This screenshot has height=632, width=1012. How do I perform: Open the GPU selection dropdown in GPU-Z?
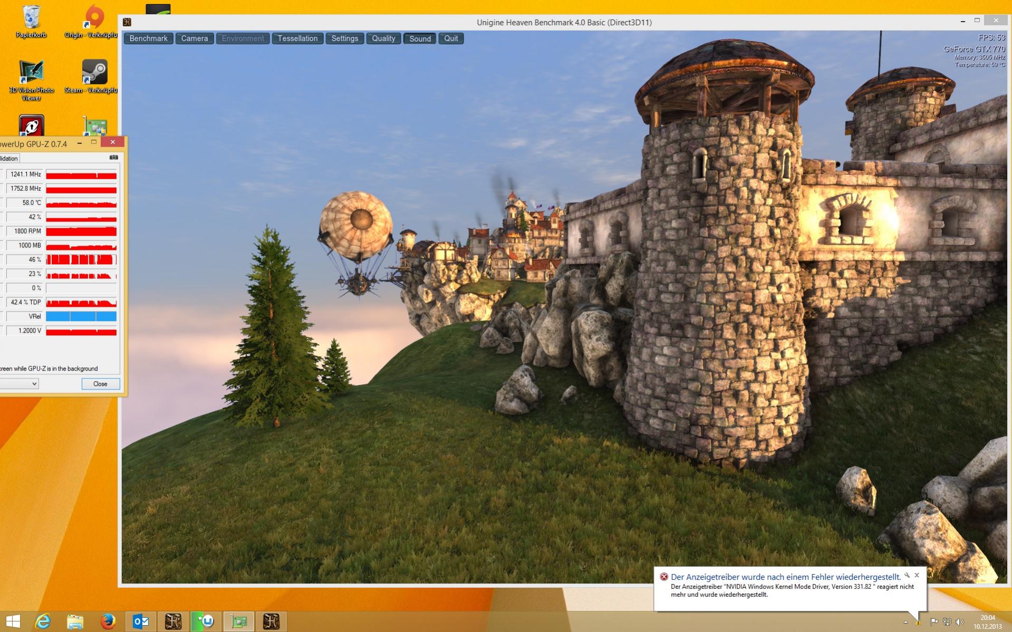pyautogui.click(x=19, y=384)
